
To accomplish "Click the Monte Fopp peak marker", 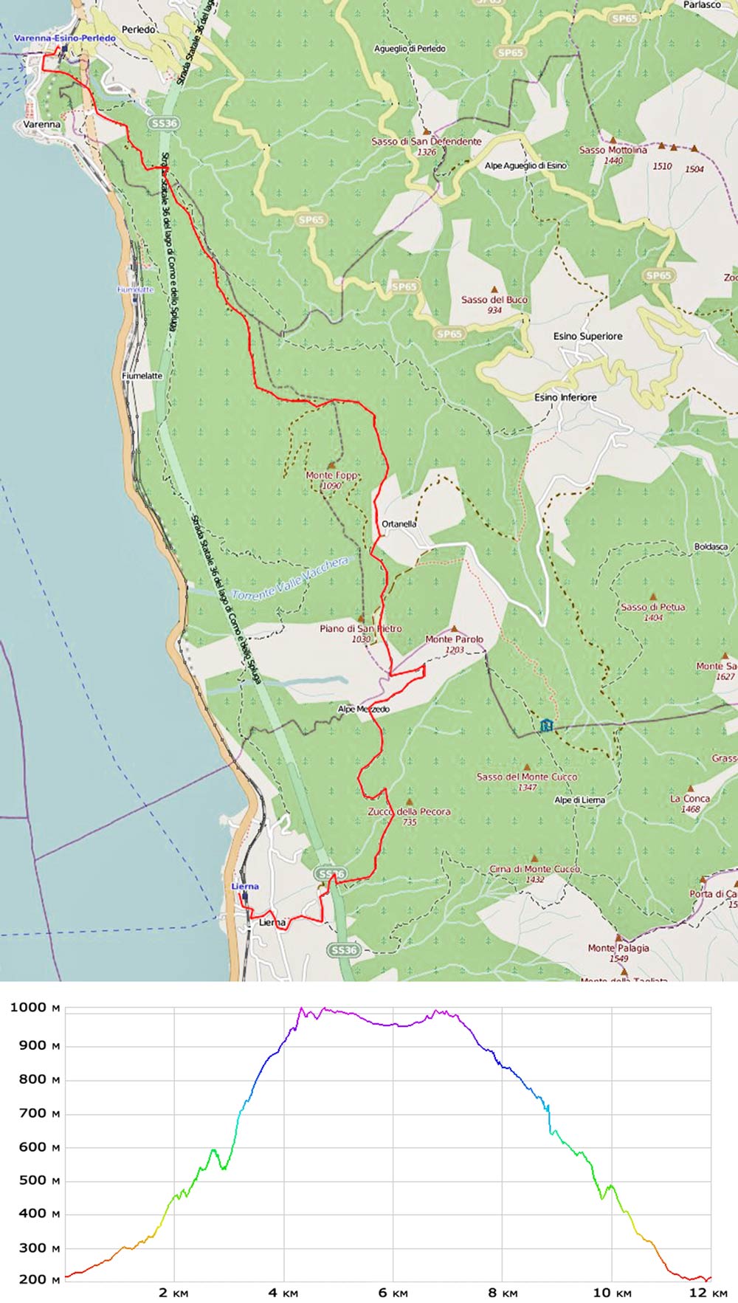I will pyautogui.click(x=331, y=465).
